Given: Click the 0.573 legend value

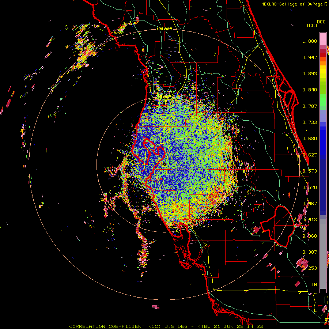Looking at the screenshot, I should coord(310,171).
